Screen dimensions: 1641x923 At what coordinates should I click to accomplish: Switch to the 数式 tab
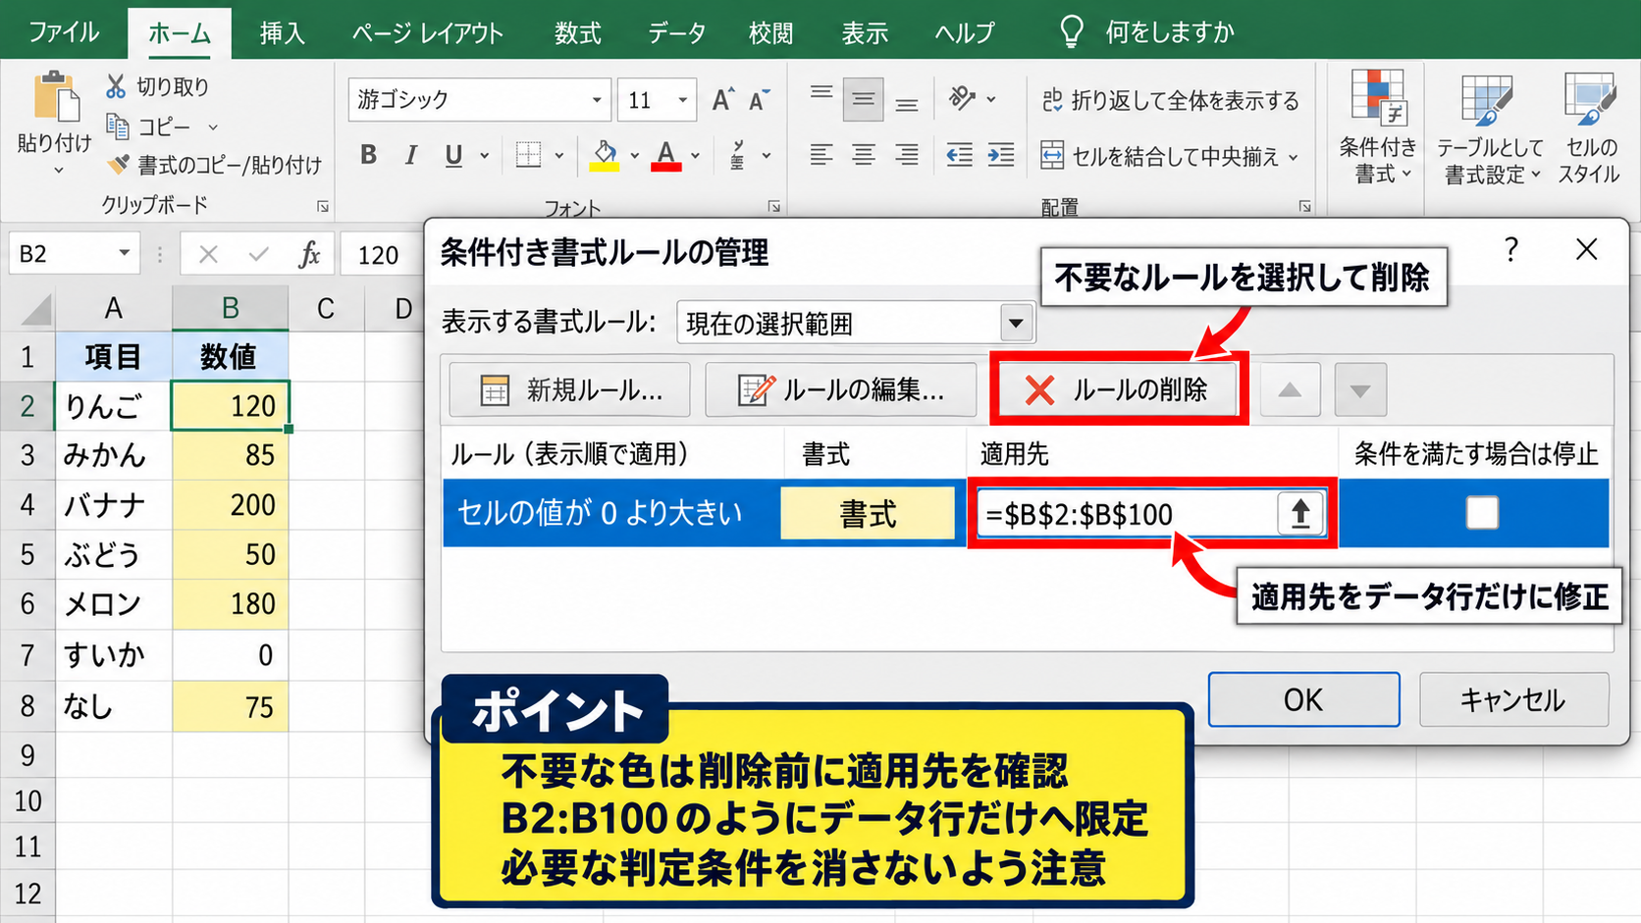577,32
